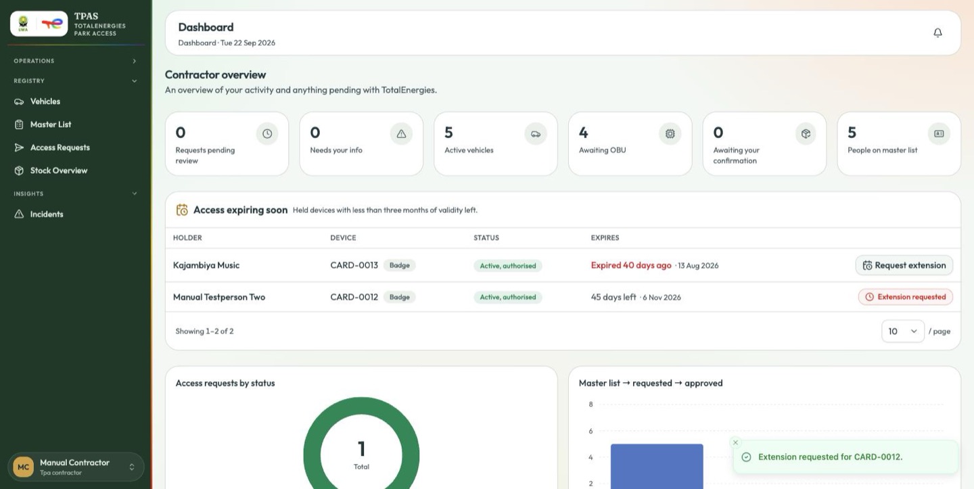Go to Vehicles in the sidebar
This screenshot has height=489, width=974.
pyautogui.click(x=76, y=101)
